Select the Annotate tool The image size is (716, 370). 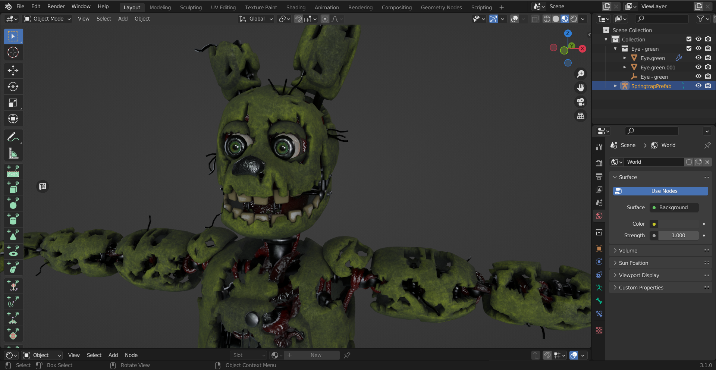point(13,137)
